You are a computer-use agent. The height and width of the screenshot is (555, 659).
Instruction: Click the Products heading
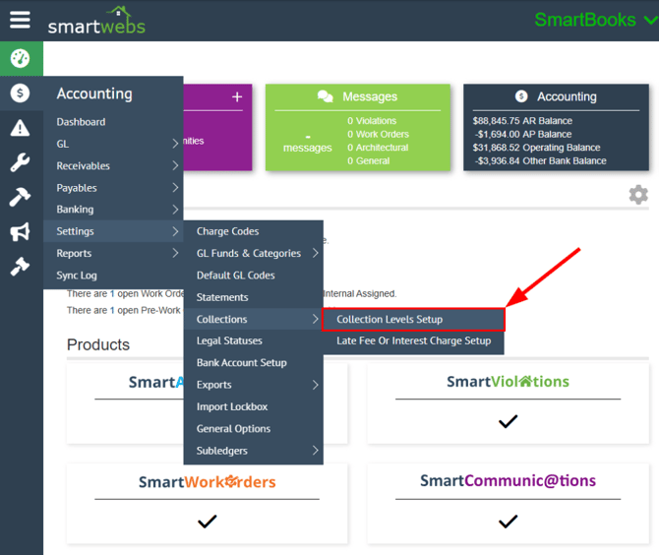coord(98,344)
